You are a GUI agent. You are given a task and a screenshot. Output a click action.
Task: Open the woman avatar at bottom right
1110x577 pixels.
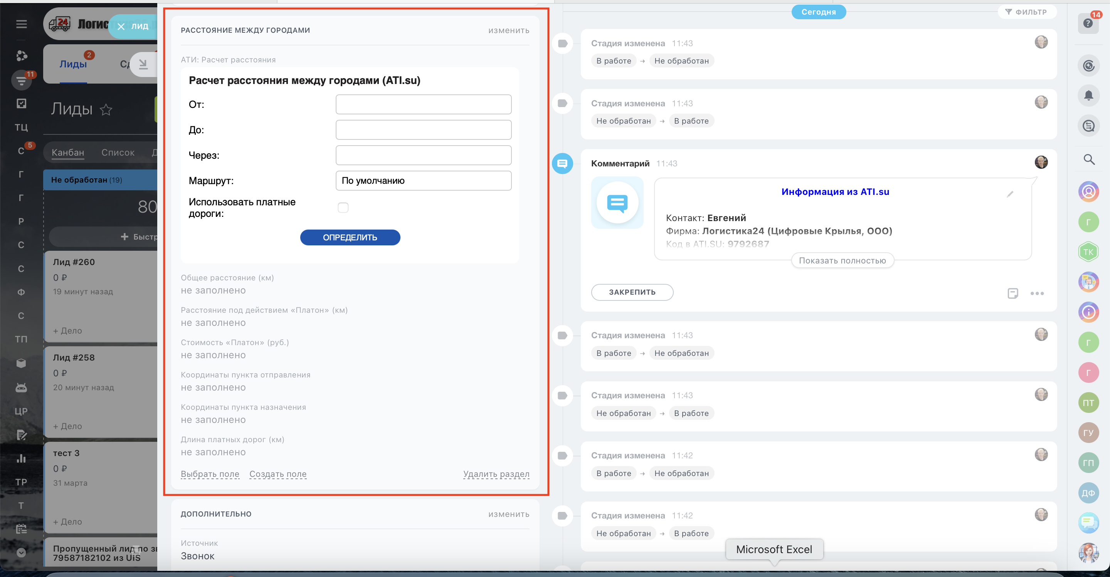pos(1088,553)
